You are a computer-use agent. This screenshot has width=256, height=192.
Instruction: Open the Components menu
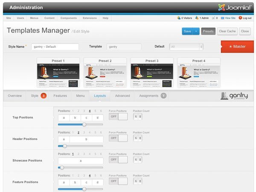[x=69, y=18]
